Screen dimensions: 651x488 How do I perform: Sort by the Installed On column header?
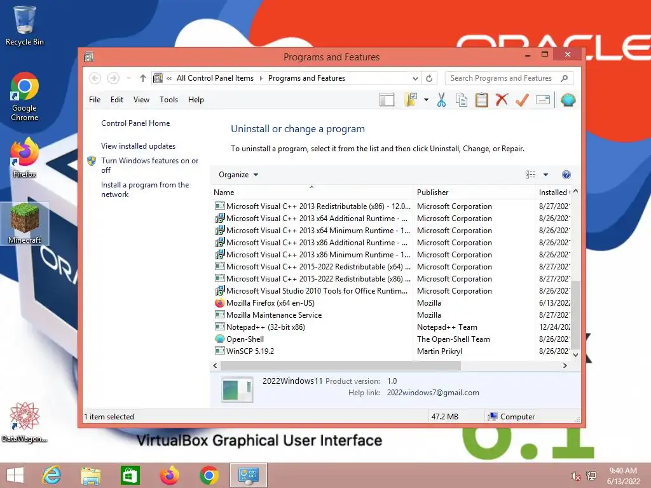[553, 192]
